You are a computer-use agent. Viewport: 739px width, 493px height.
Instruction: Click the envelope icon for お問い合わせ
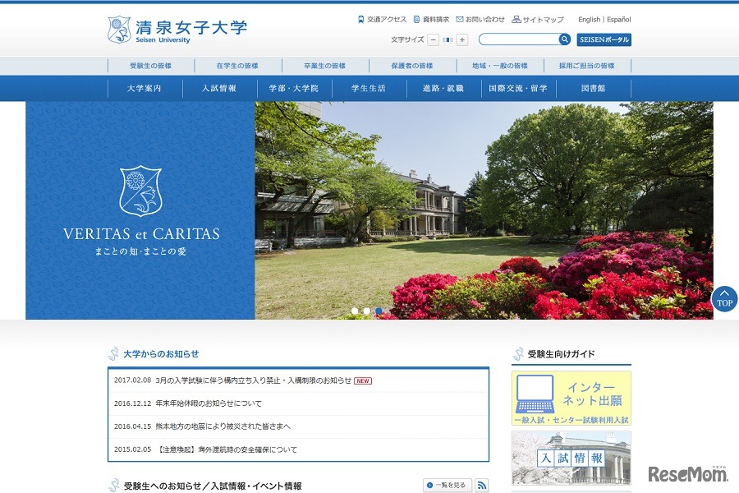tap(461, 18)
